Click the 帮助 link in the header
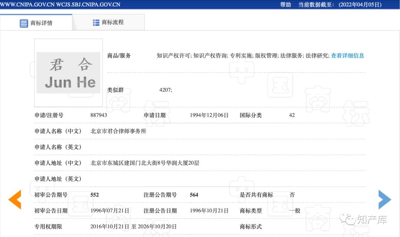The image size is (400, 237). [285, 5]
